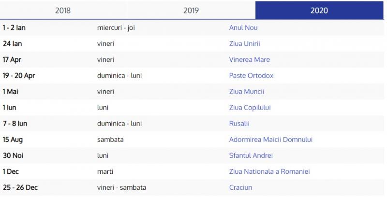Click the 15 Aug date cell
Screen dimensions: 387x197
point(13,140)
